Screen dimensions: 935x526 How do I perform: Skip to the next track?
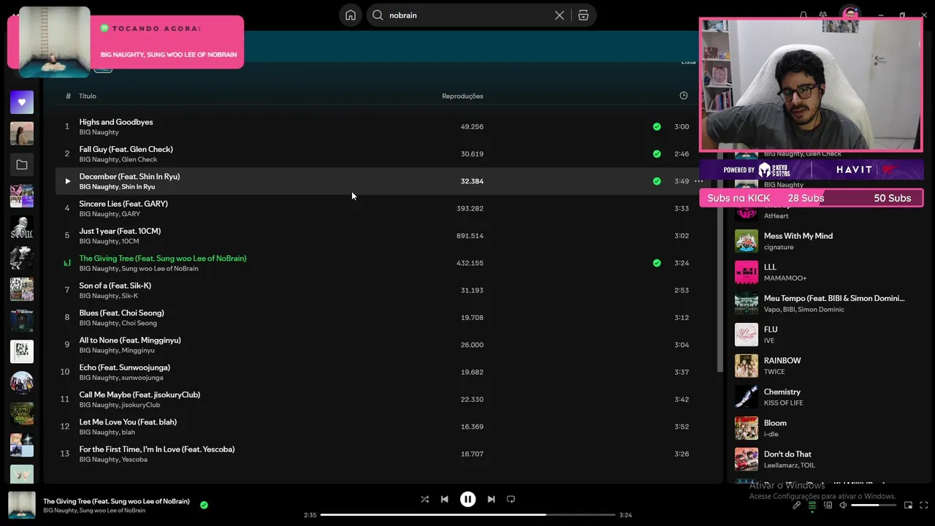point(491,499)
